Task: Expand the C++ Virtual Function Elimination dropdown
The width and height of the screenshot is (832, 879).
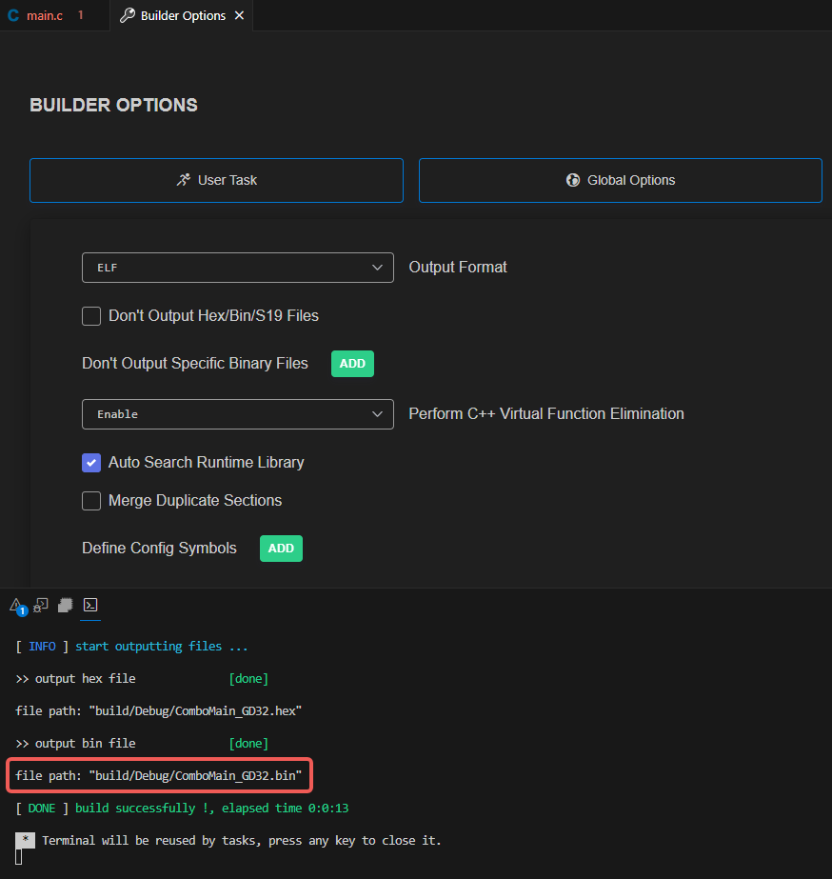Action: [x=237, y=414]
